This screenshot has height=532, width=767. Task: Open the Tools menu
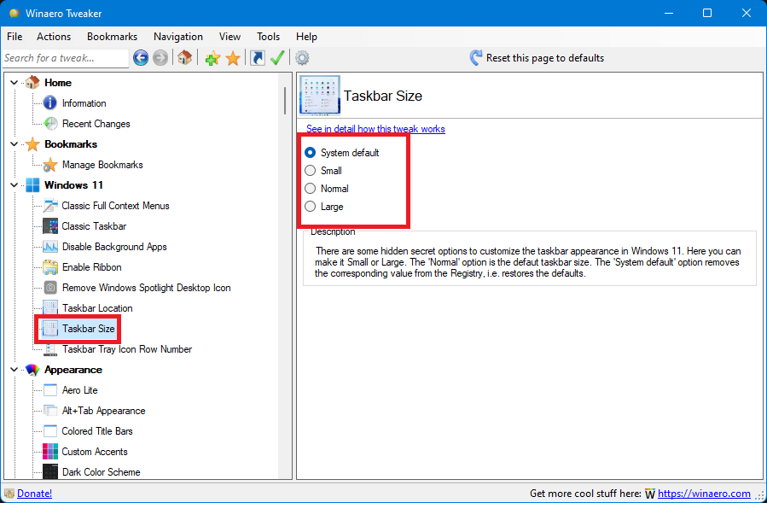click(268, 37)
